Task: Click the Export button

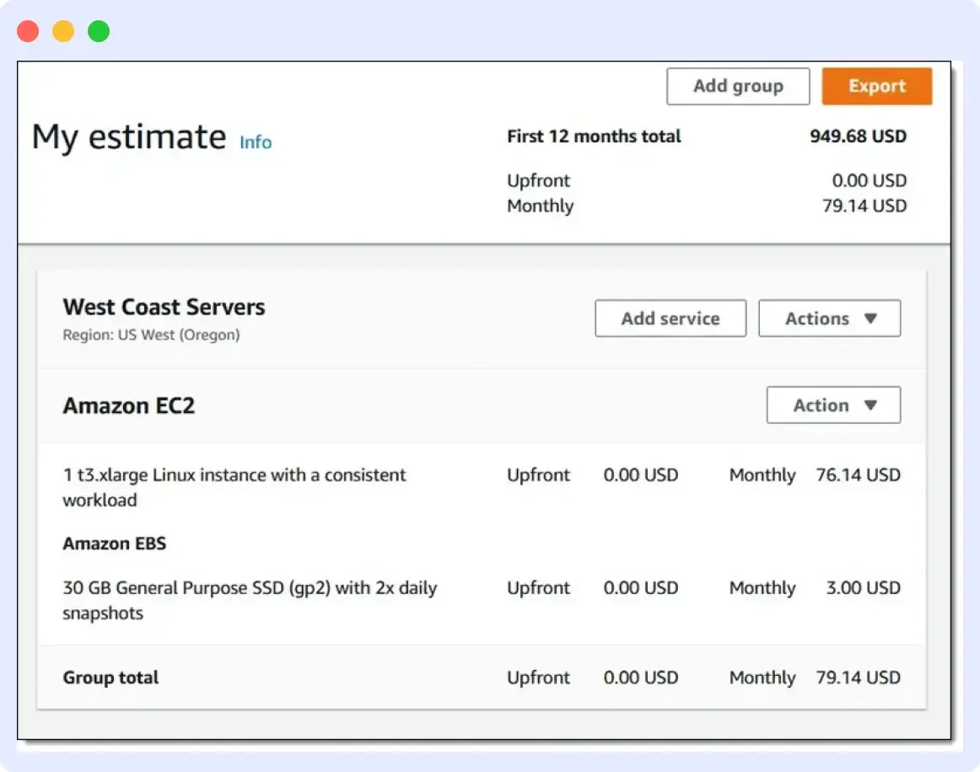Action: pyautogui.click(x=876, y=86)
